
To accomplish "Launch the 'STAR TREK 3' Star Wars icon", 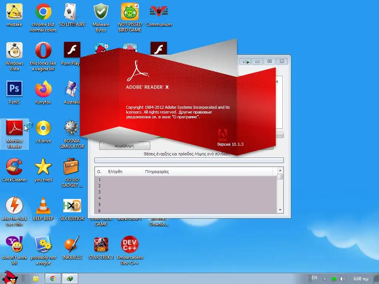I will [x=101, y=244].
